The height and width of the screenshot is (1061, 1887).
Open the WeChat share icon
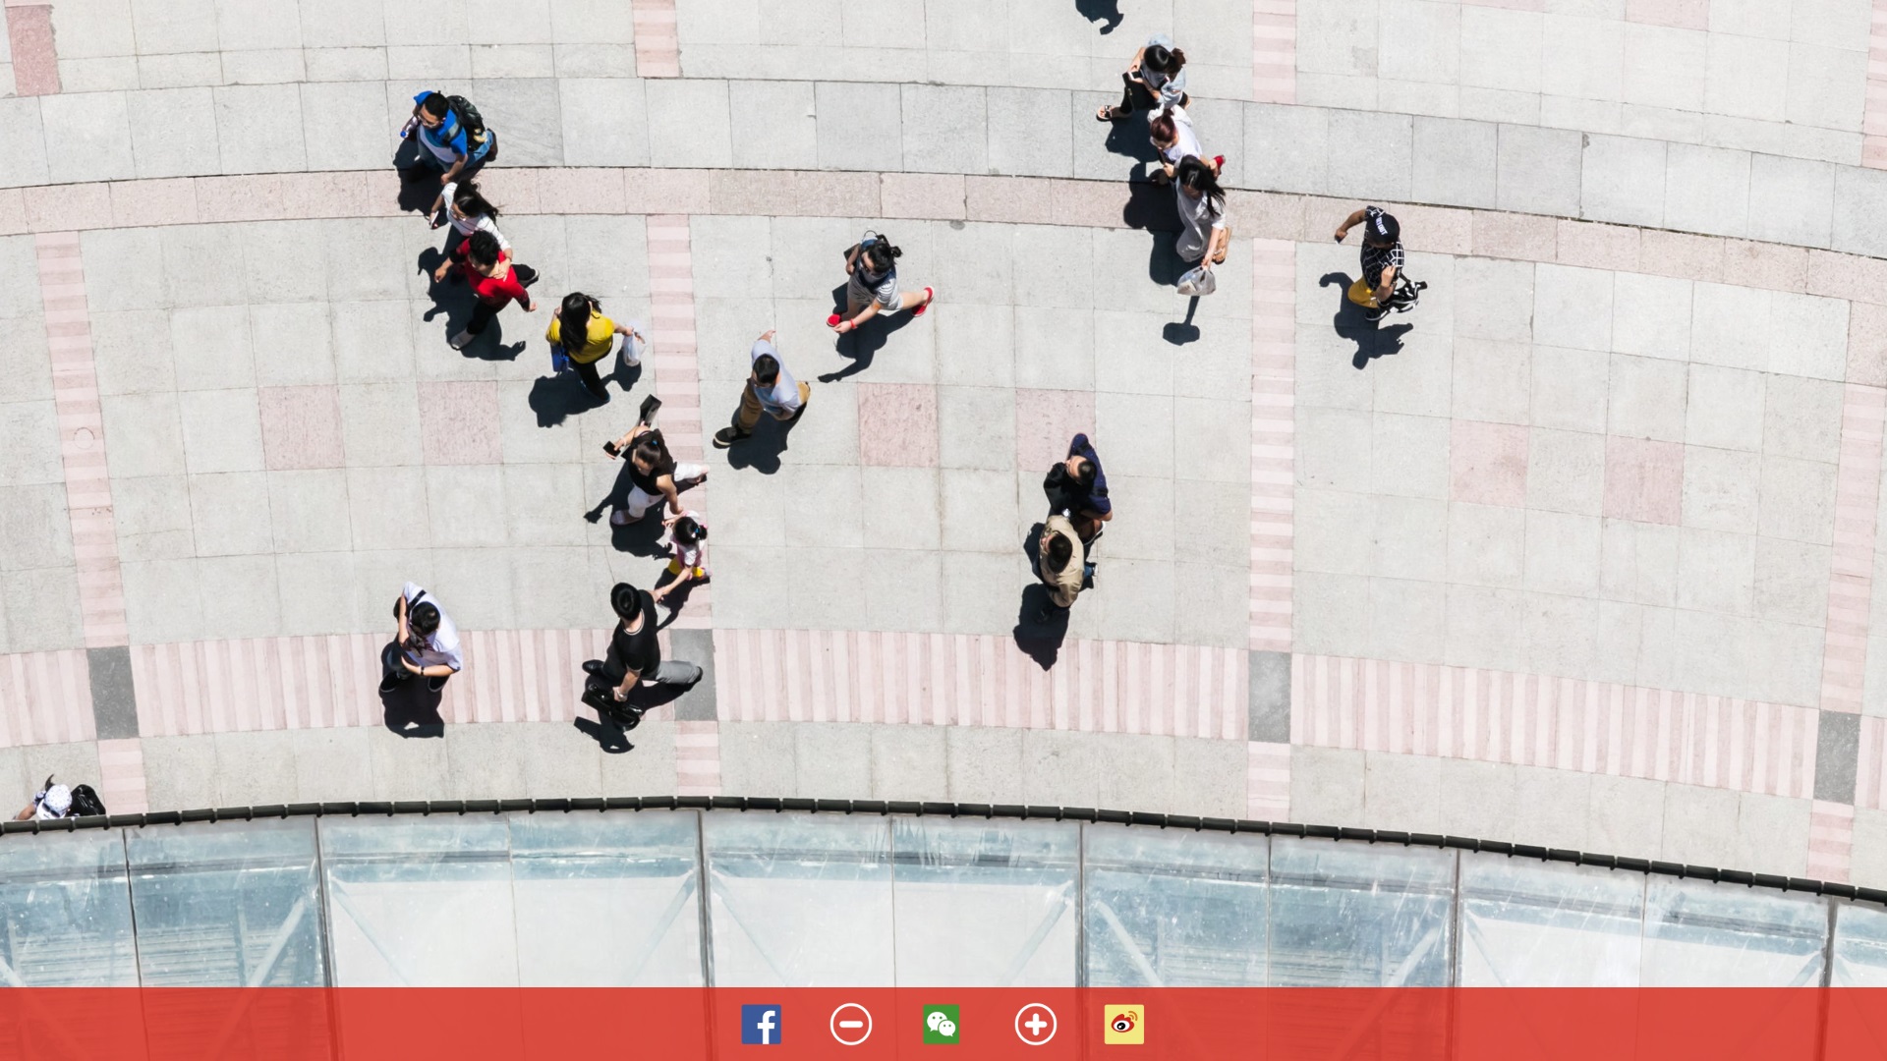tap(941, 1025)
